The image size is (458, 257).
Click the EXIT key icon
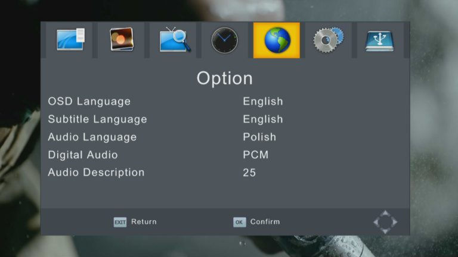[x=120, y=222]
